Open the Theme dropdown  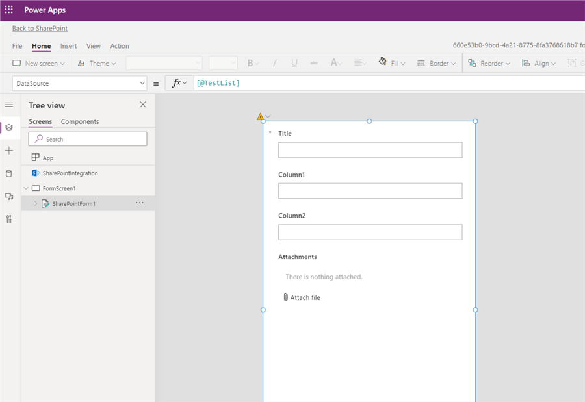click(x=97, y=64)
